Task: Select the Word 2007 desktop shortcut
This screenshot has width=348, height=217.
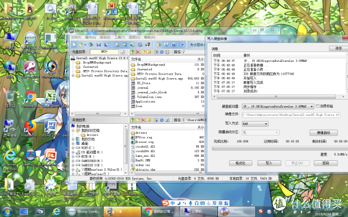Action: (x=51, y=128)
